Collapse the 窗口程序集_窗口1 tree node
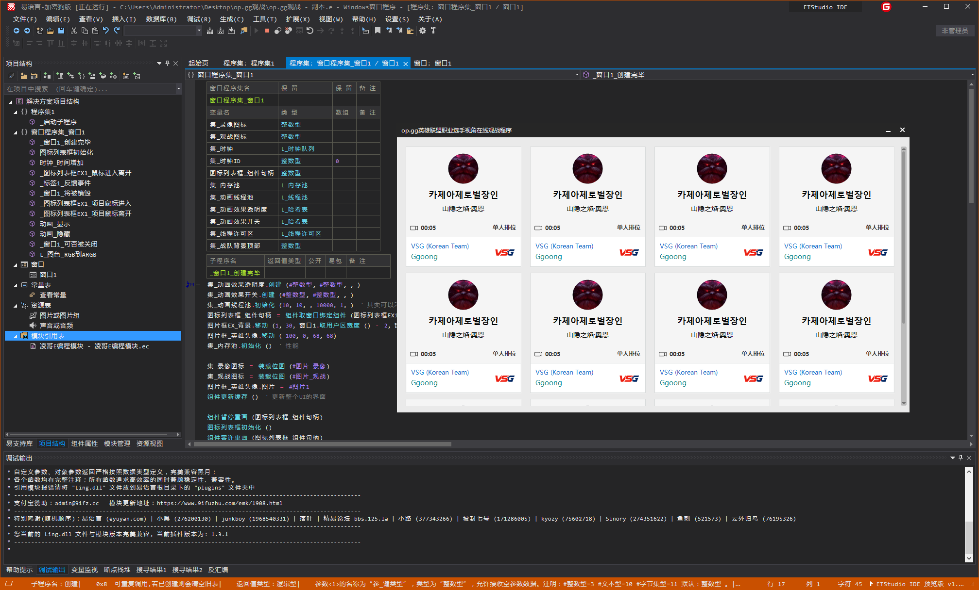The height and width of the screenshot is (590, 979). pyautogui.click(x=16, y=132)
